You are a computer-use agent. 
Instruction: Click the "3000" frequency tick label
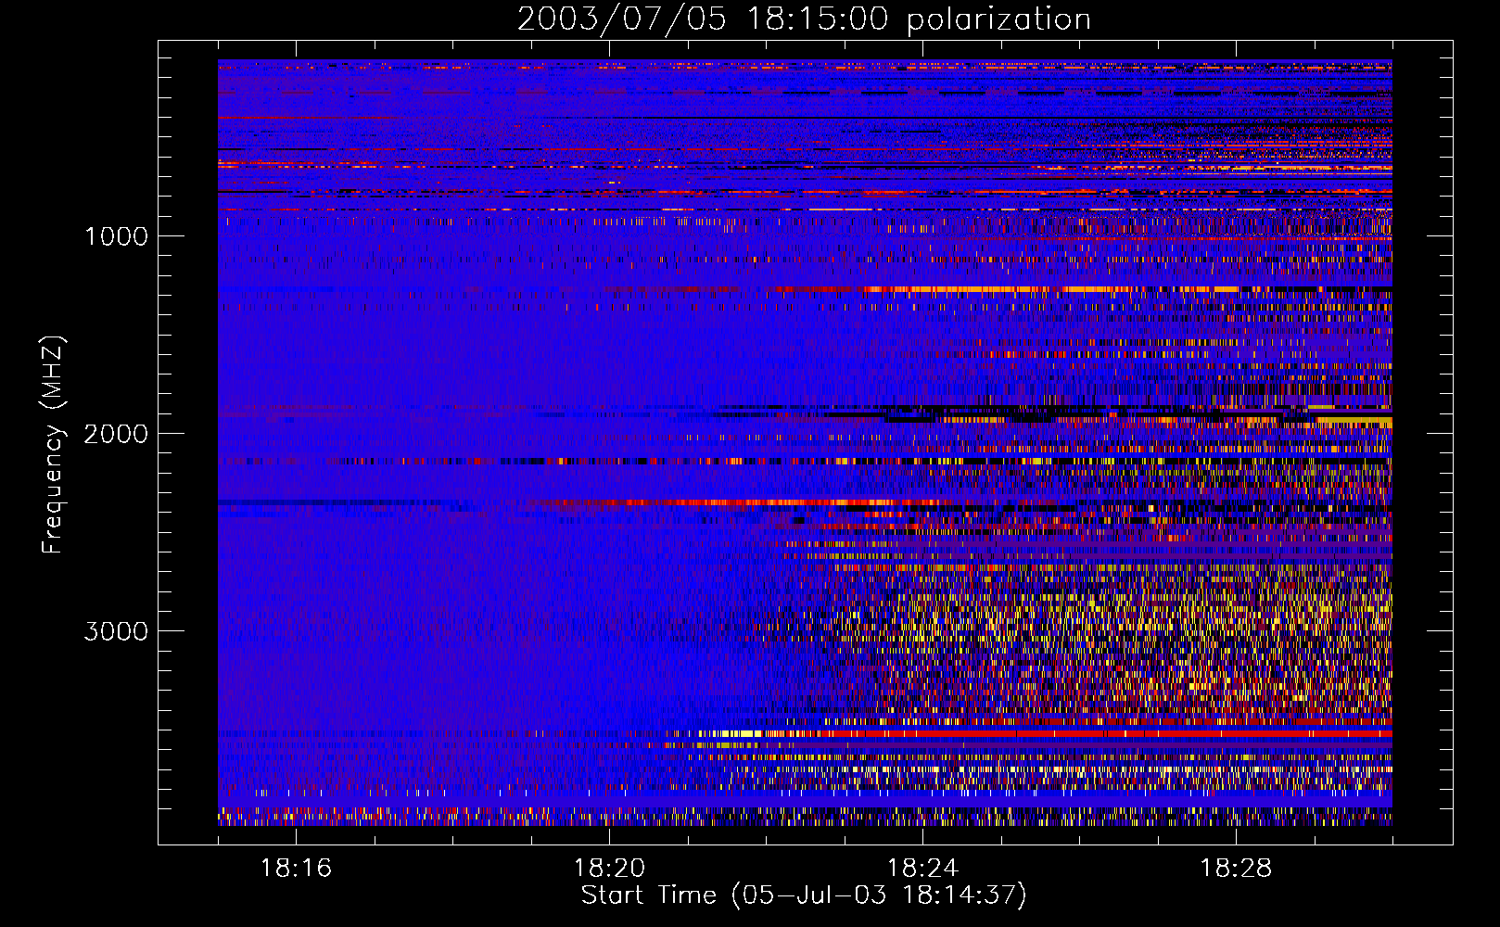(116, 631)
